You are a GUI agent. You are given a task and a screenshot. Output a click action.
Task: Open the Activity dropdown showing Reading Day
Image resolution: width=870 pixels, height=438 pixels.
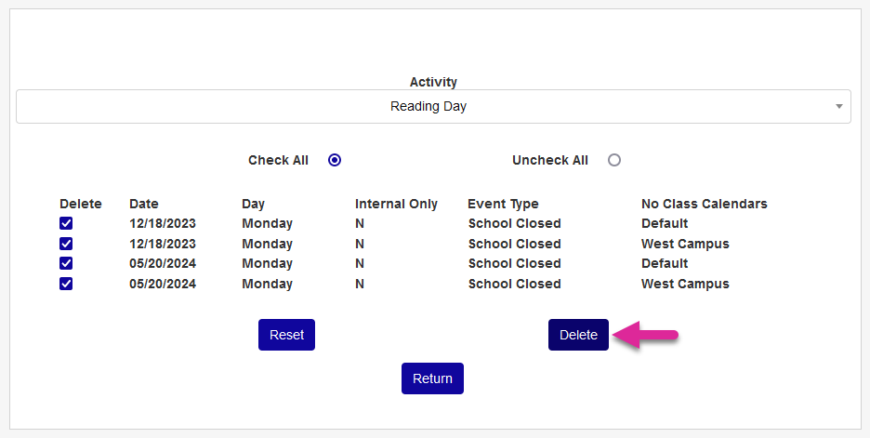tap(428, 107)
